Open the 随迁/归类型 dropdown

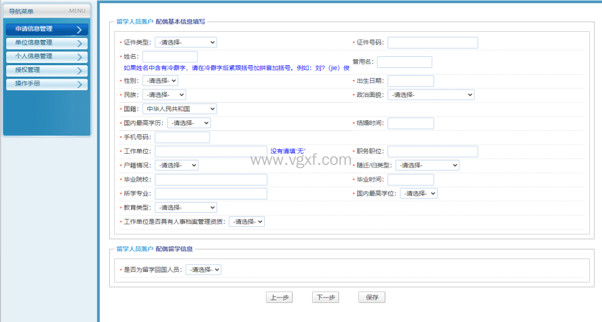click(428, 165)
